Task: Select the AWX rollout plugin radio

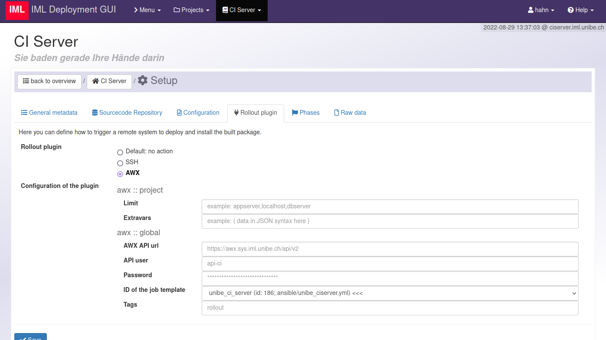Action: tap(120, 174)
